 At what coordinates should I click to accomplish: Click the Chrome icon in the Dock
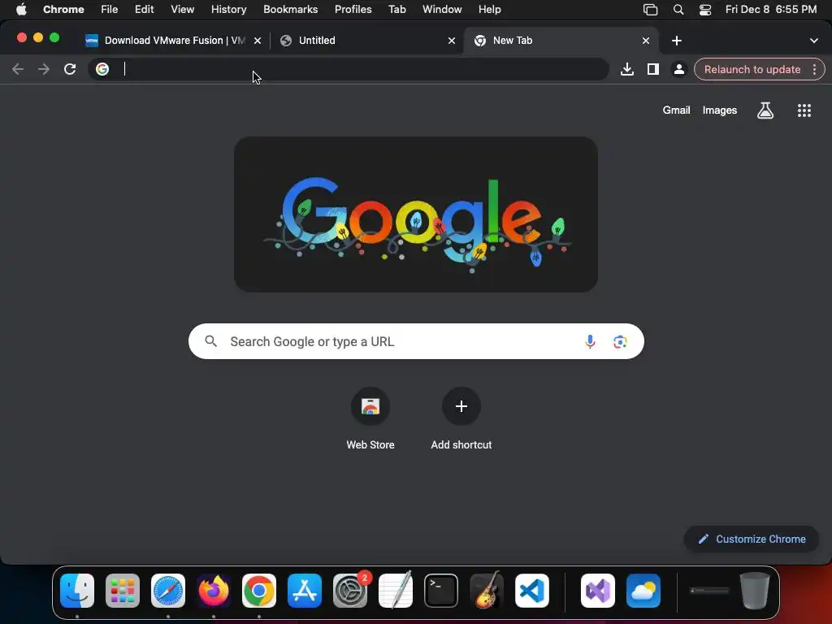point(259,591)
